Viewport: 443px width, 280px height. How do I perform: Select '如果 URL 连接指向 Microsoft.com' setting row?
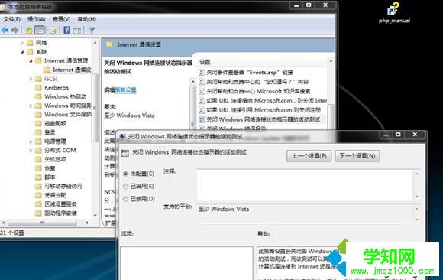(267, 100)
